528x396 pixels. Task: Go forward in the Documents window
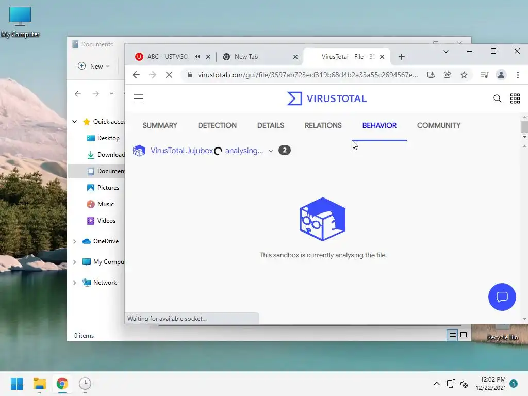tap(96, 94)
